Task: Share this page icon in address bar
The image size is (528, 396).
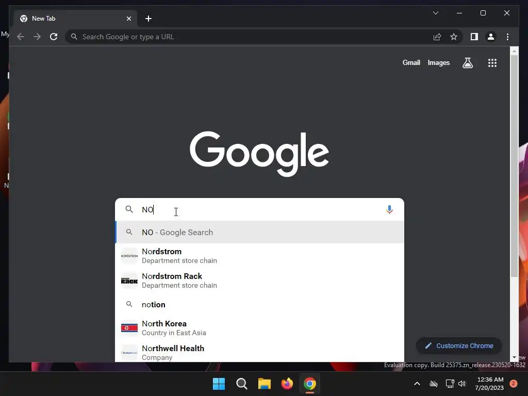Action: tap(437, 37)
